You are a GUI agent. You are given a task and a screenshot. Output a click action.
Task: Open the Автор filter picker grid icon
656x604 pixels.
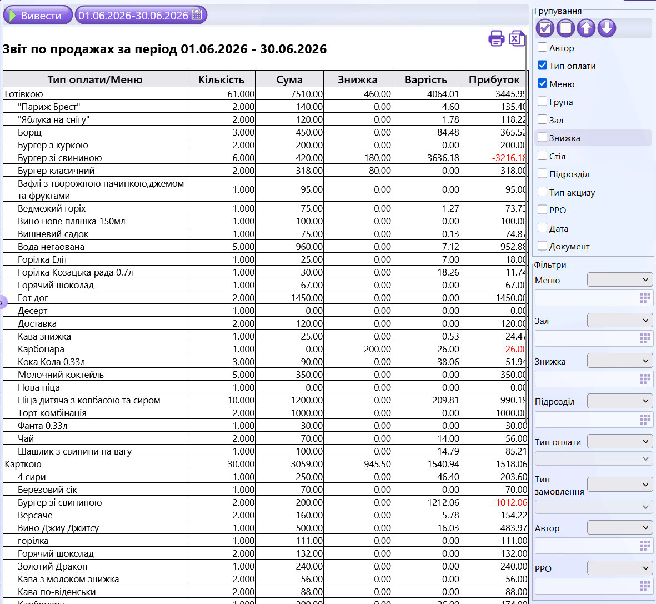tap(645, 546)
